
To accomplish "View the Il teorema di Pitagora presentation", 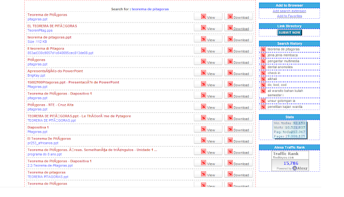I will pyautogui.click(x=208, y=50).
